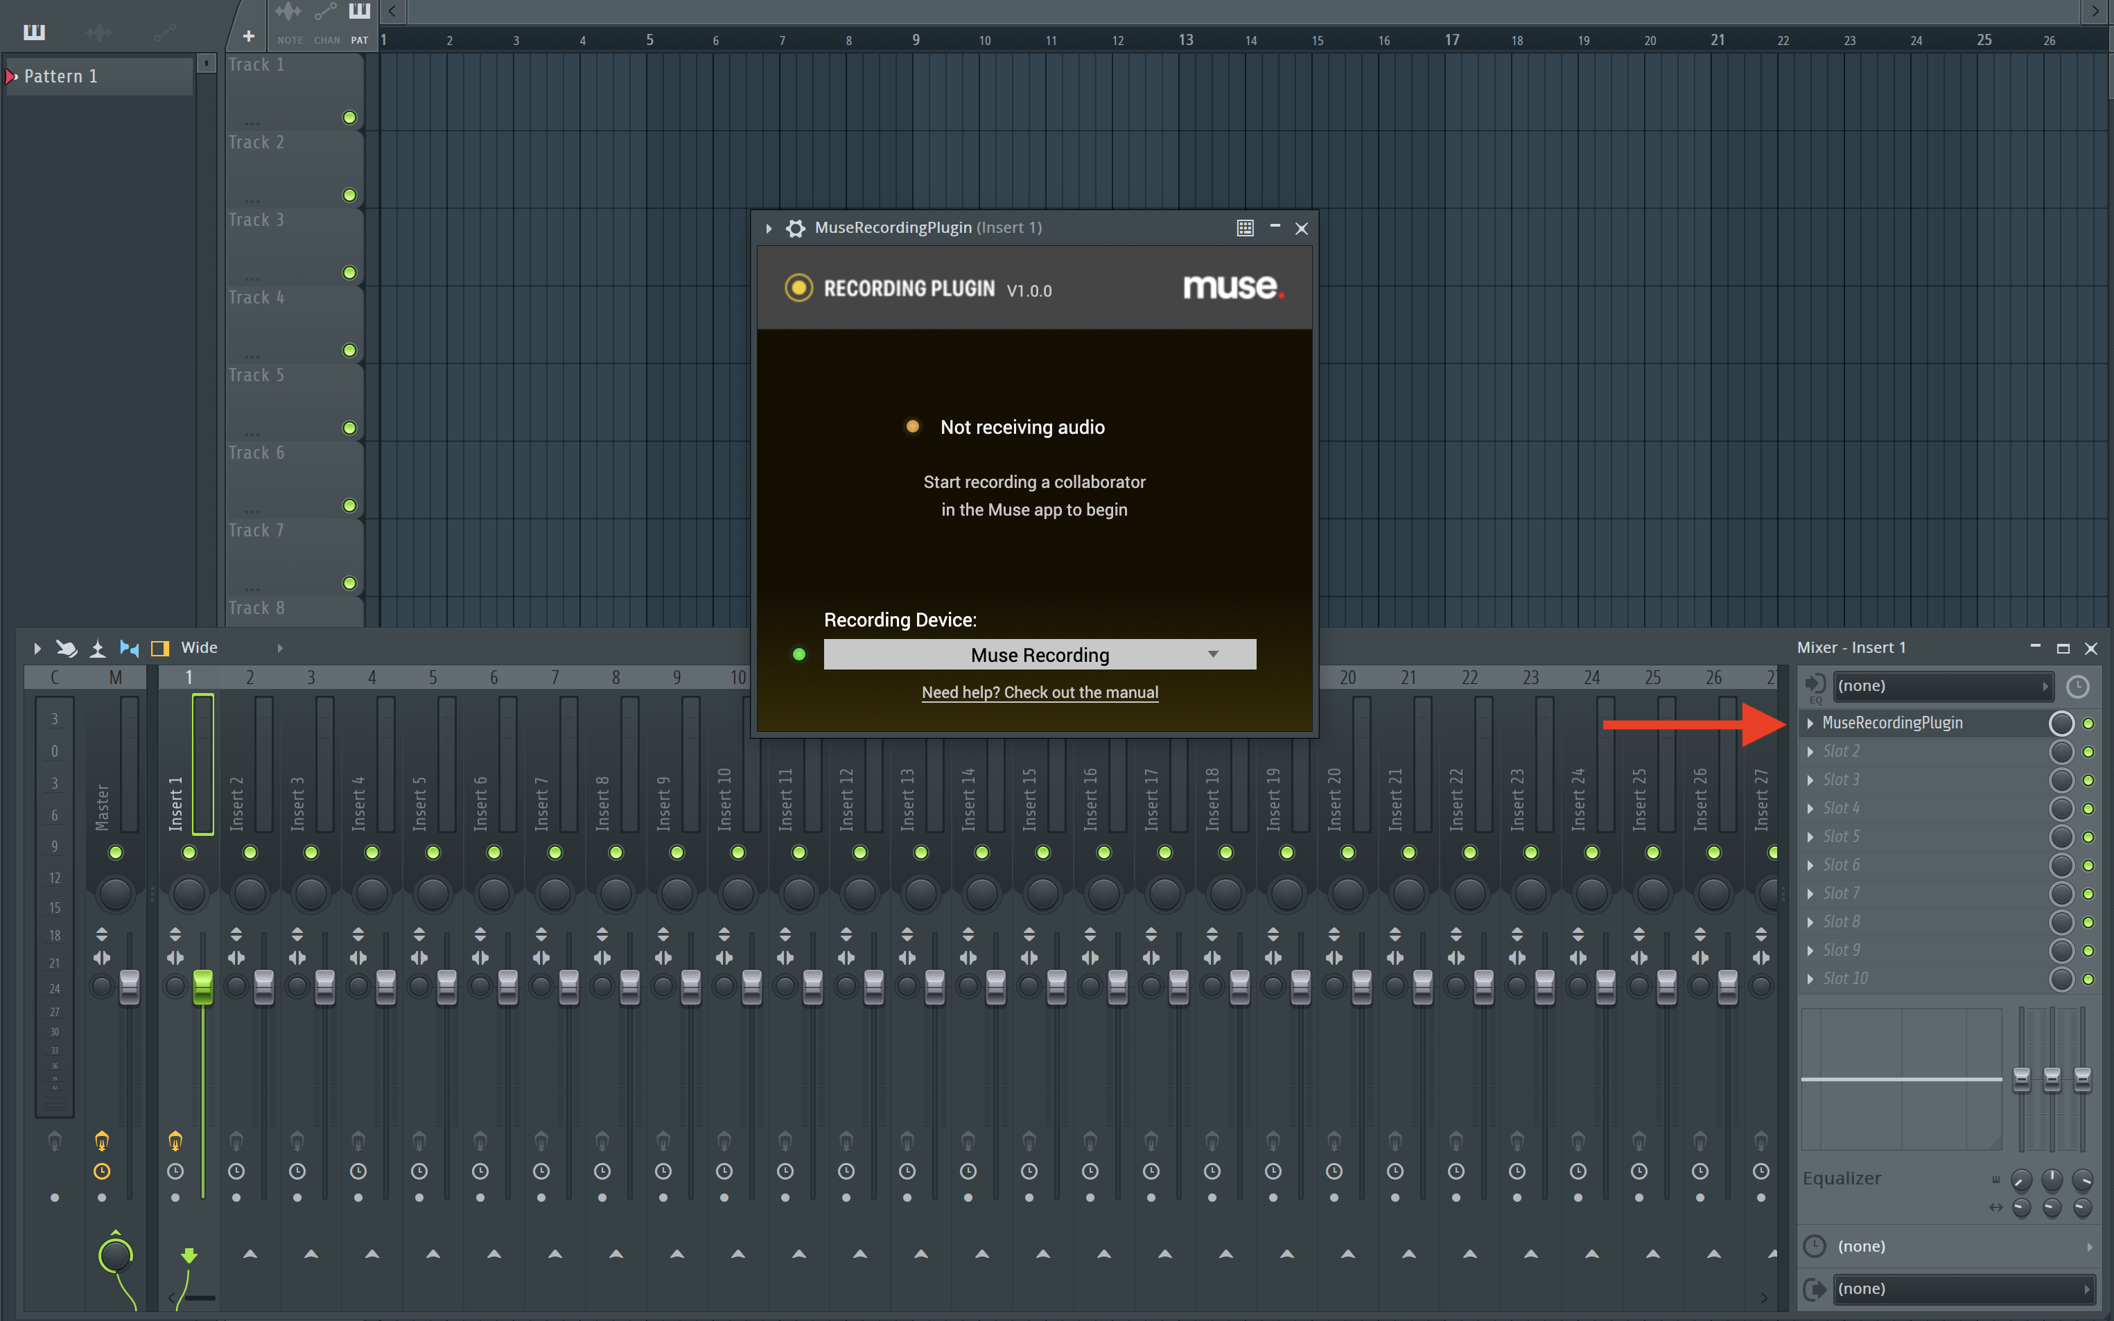Open the plugin detach grid icon
Image resolution: width=2114 pixels, height=1321 pixels.
[1244, 227]
